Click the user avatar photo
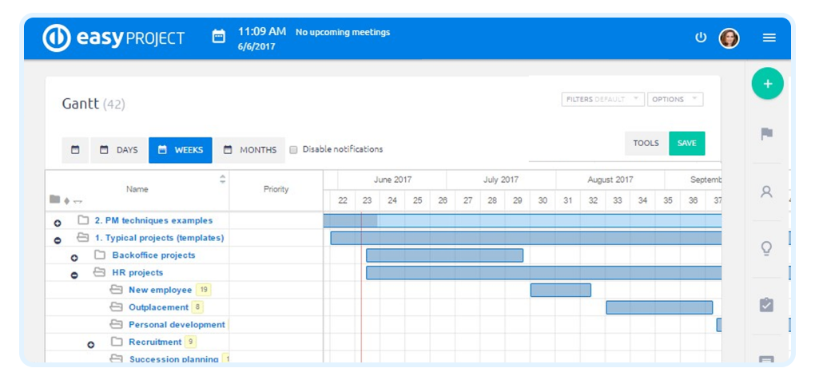The height and width of the screenshot is (380, 815). pos(730,38)
